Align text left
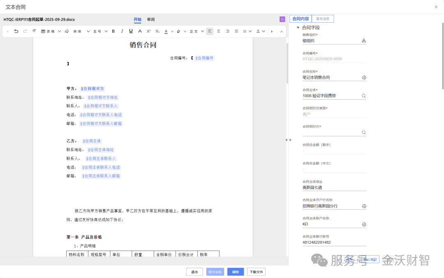Image resolution: width=444 pixels, height=278 pixels. pos(210,31)
